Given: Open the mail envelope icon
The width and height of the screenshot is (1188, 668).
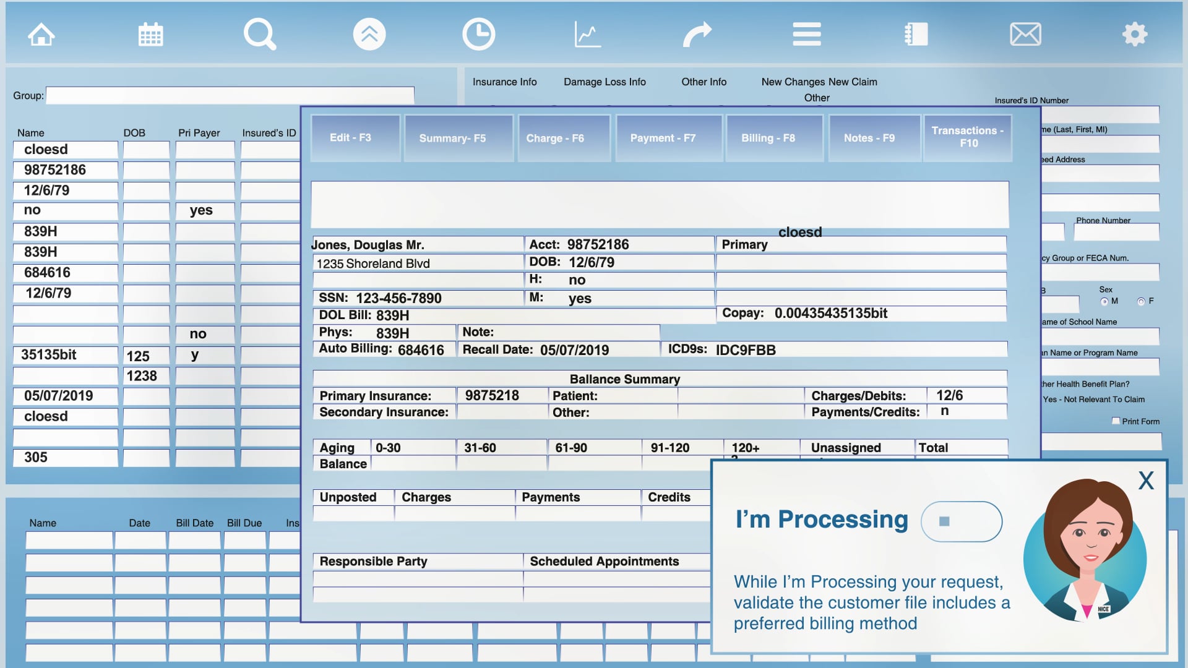Looking at the screenshot, I should coord(1025,35).
